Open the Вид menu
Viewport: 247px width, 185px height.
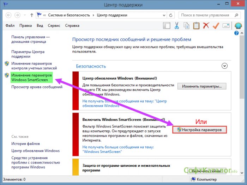[40, 26]
